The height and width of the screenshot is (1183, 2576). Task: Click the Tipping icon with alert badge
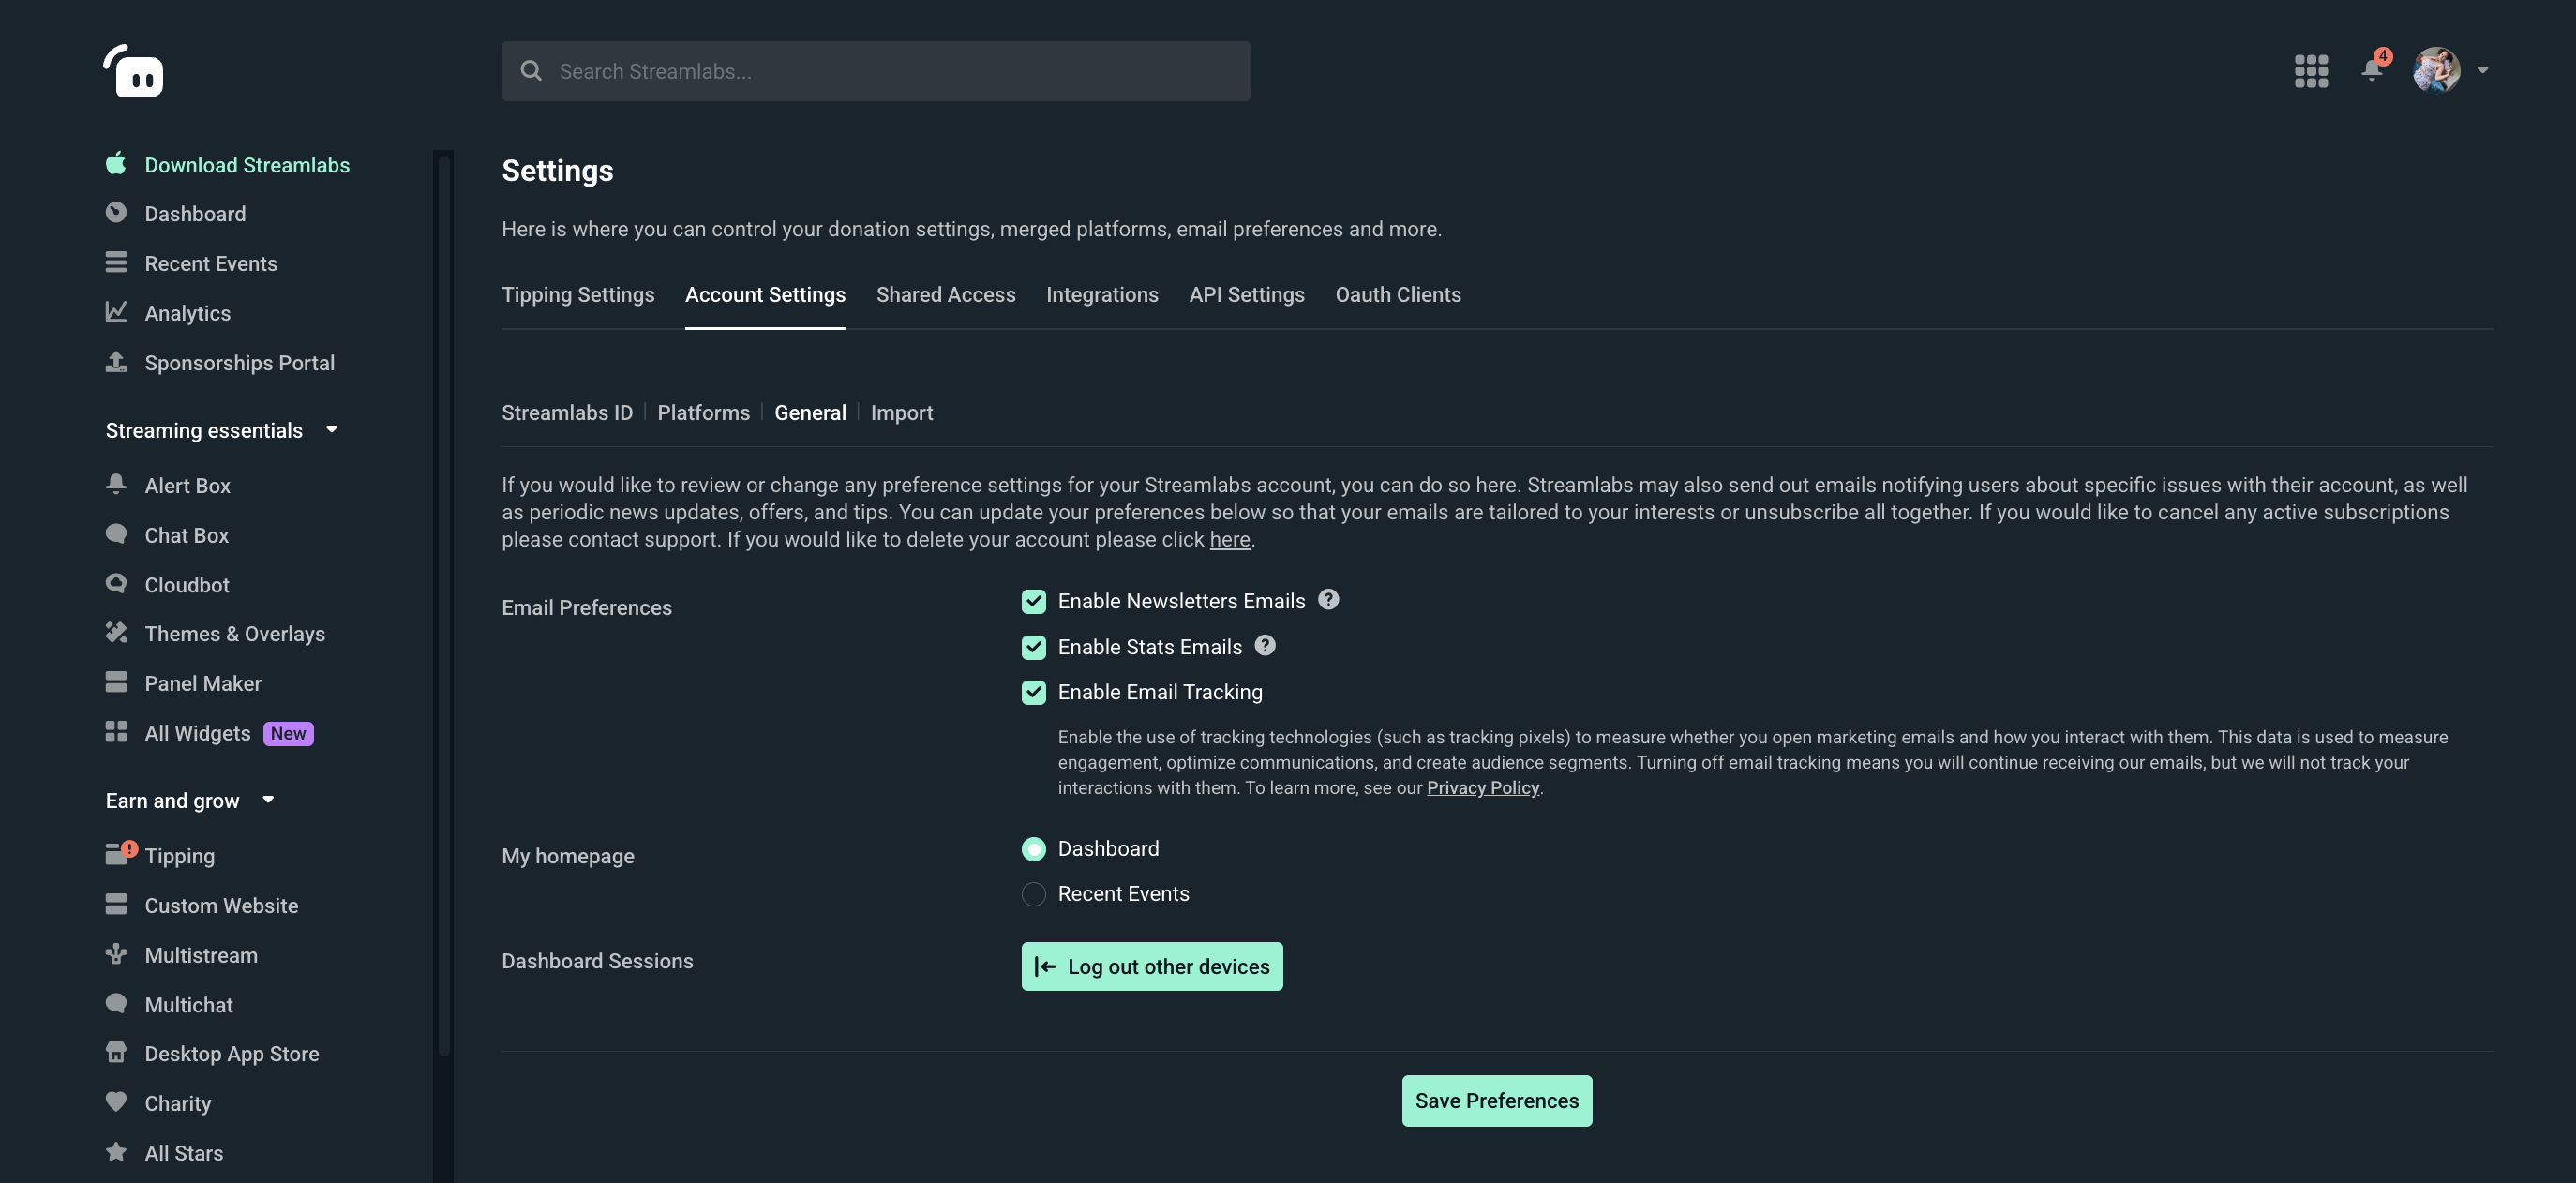pyautogui.click(x=120, y=853)
